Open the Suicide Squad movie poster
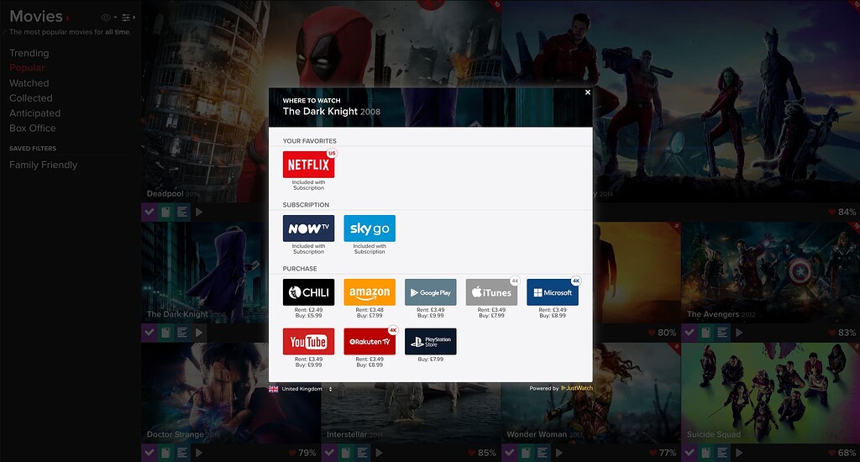Screen dimensions: 860x462 pos(770,393)
